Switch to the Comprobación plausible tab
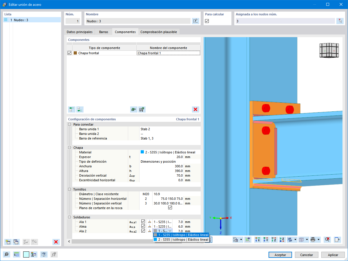Screen dimensions: 348x261 (159, 32)
